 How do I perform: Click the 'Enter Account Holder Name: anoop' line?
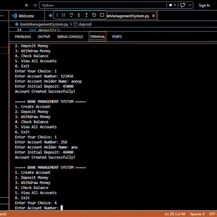pyautogui.click(x=48, y=81)
